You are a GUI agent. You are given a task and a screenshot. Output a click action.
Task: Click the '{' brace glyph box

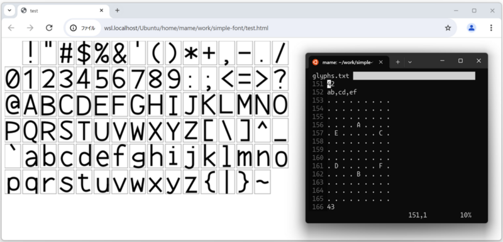pos(209,182)
